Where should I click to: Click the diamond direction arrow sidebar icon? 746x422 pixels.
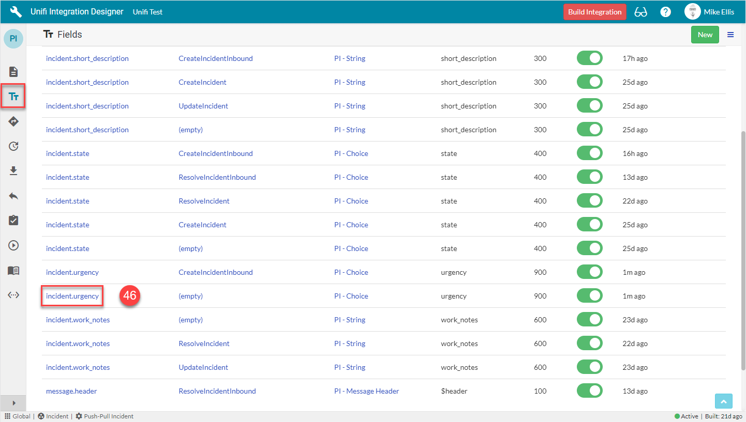(13, 121)
